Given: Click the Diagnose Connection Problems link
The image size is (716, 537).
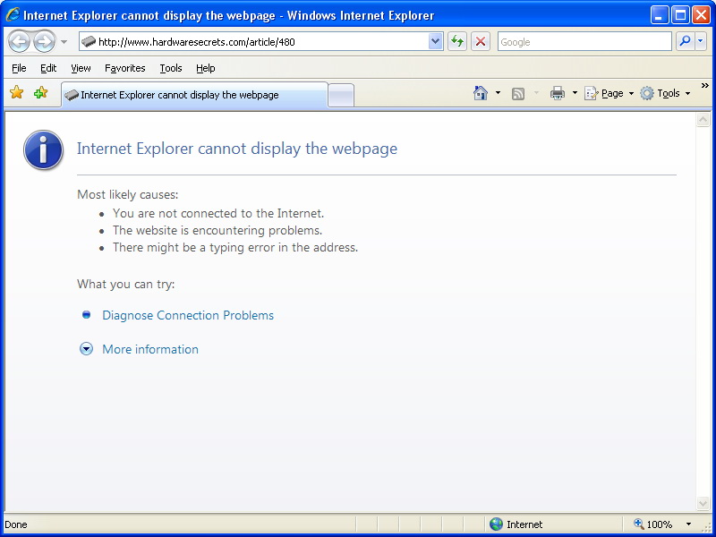Looking at the screenshot, I should [x=188, y=315].
